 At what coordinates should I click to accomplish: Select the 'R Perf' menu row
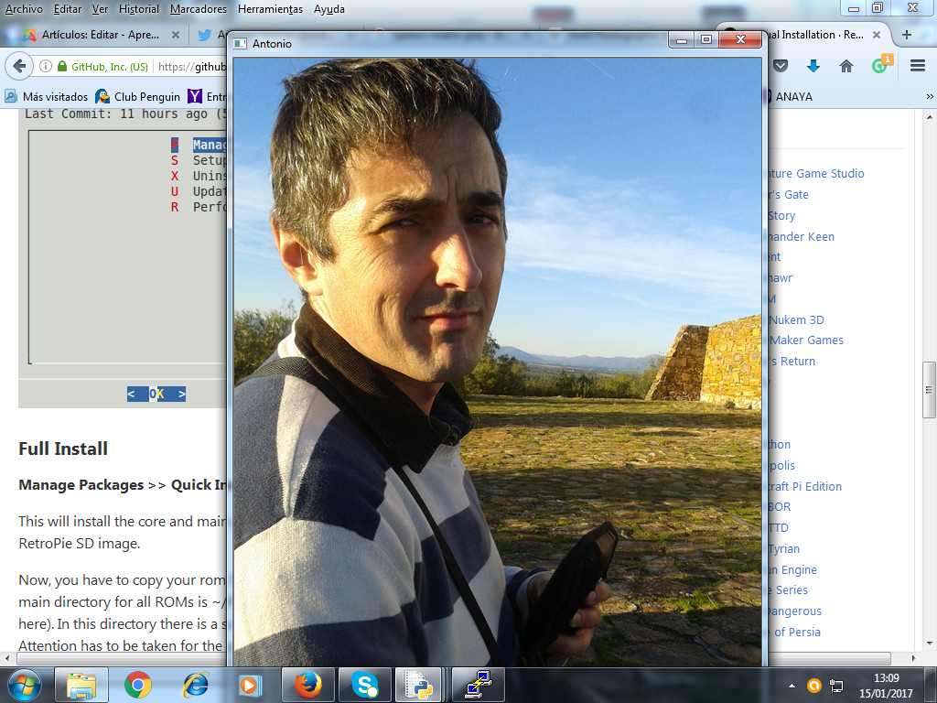[x=199, y=207]
